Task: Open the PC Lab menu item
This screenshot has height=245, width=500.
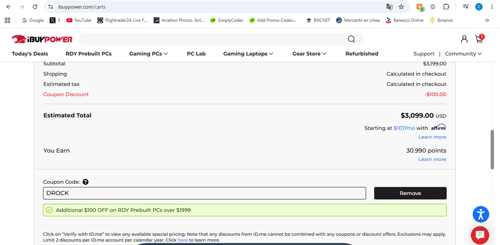Action: (196, 54)
